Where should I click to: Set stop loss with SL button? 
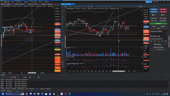(163, 15)
